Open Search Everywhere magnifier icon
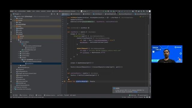 click(x=147, y=11)
